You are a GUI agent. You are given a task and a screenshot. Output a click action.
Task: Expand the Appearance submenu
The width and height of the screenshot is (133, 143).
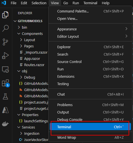pyautogui.click(x=90, y=29)
